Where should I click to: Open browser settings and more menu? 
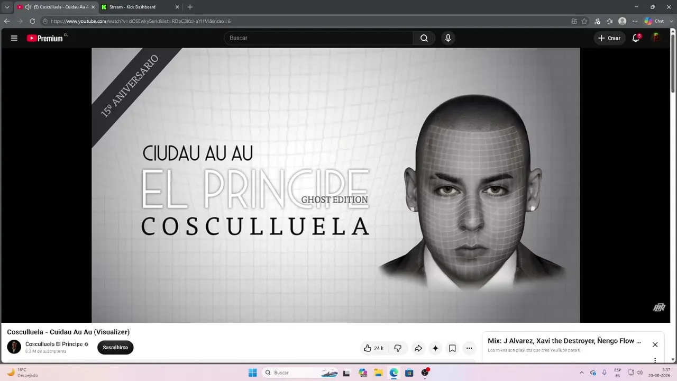tap(635, 21)
